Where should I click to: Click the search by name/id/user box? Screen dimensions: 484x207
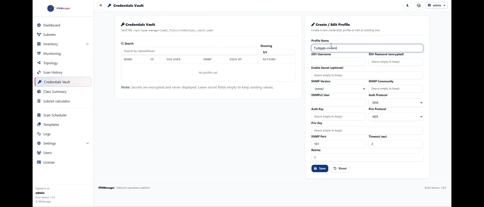(189, 51)
